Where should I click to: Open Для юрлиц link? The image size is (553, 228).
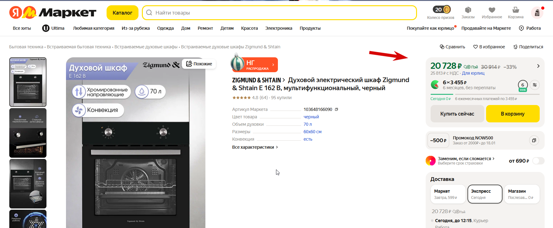coord(473,73)
